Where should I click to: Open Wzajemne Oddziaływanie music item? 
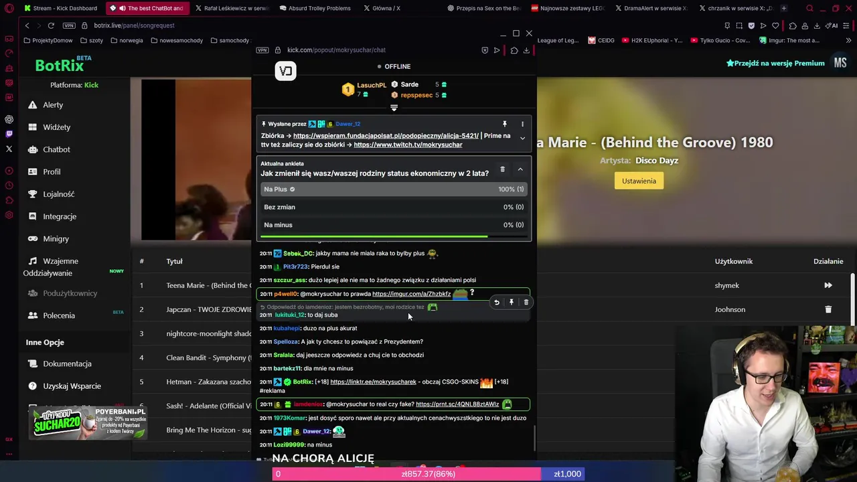tap(52, 266)
